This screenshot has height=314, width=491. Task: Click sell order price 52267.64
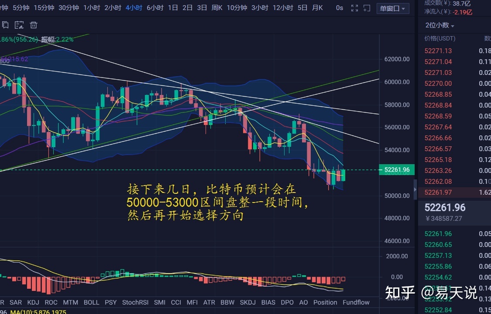[x=438, y=127]
